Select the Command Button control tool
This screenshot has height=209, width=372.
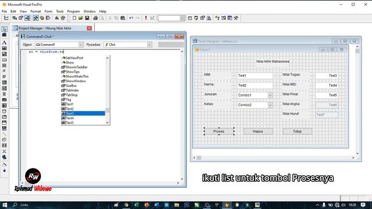click(4, 60)
